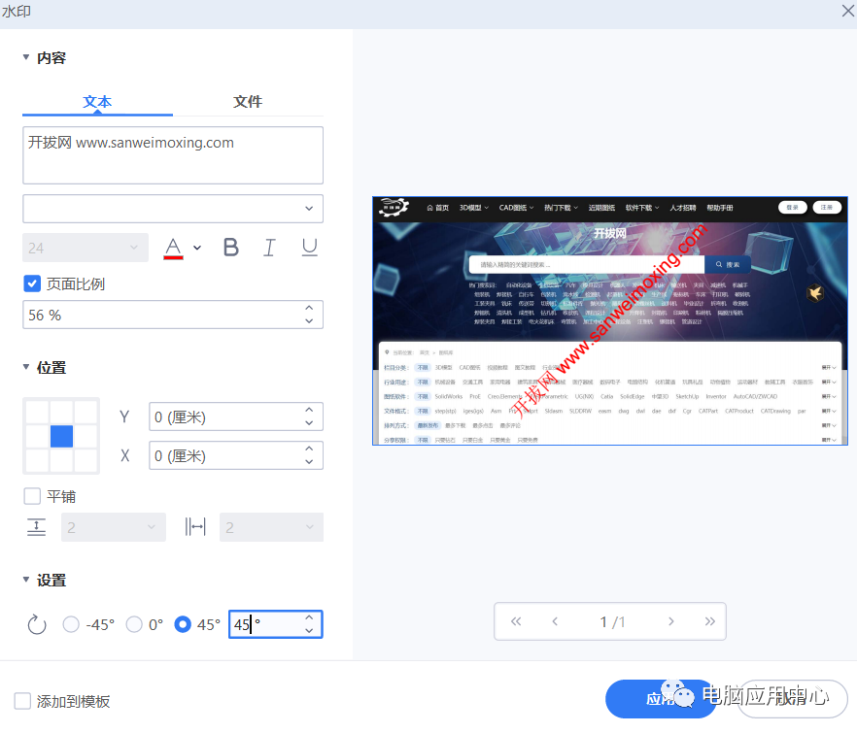This screenshot has height=733, width=857.
Task: Select the 45° rotation radio button
Action: 183,624
